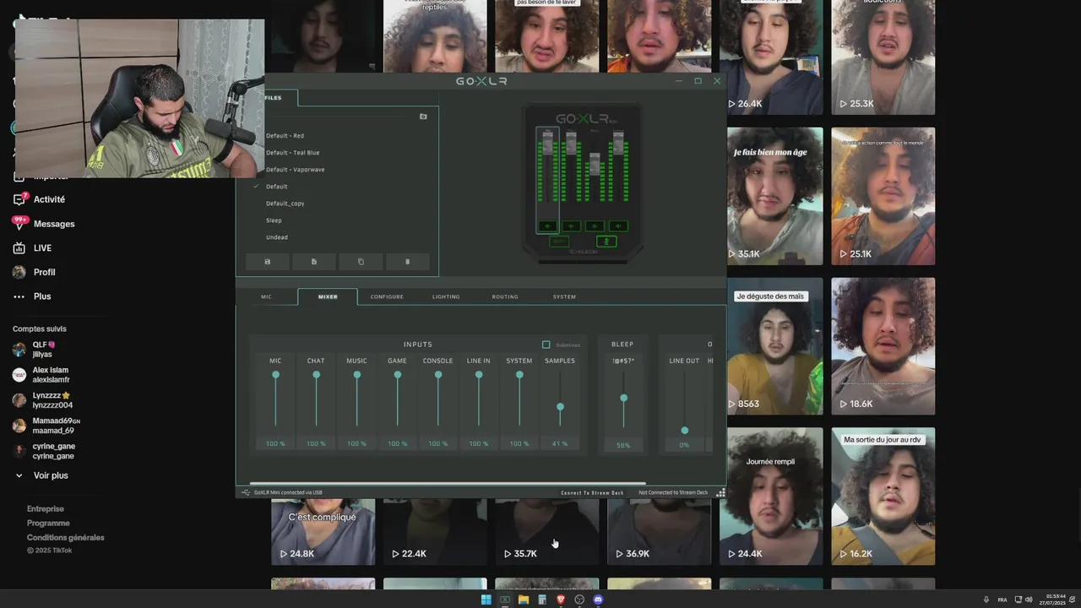
Task: Open TikTok Messages icon in sidebar
Action: click(19, 224)
